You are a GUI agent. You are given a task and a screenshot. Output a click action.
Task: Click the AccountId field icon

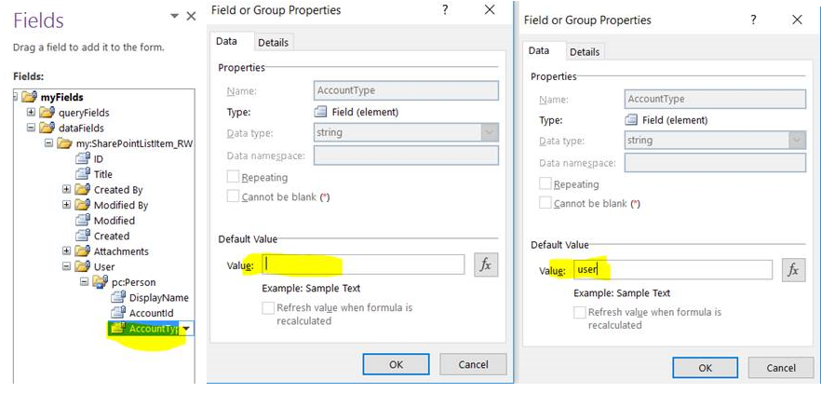pos(117,313)
